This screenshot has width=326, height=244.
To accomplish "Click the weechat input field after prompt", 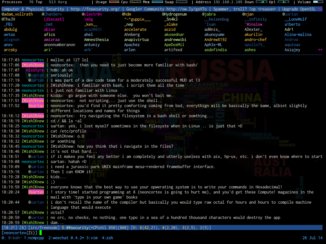I will pyautogui.click(x=181, y=233).
